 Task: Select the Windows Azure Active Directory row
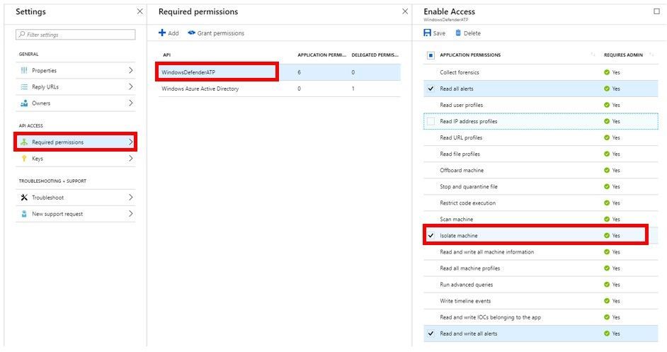[200, 89]
